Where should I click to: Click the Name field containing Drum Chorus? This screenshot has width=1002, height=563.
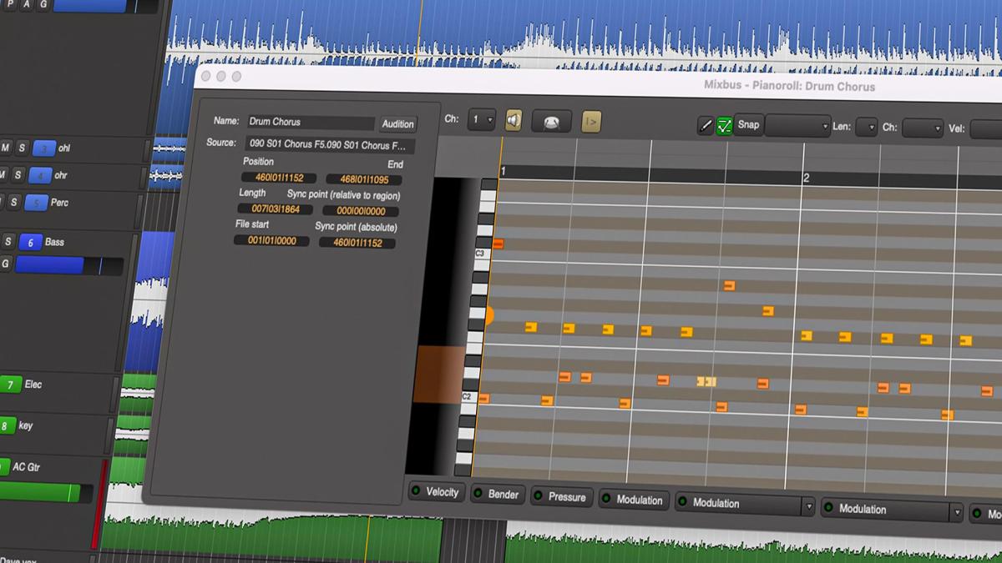(309, 122)
